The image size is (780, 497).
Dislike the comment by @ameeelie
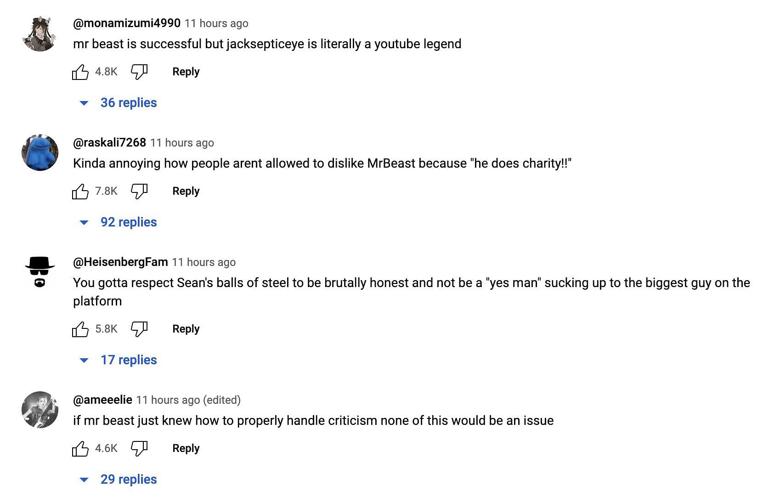coord(139,448)
